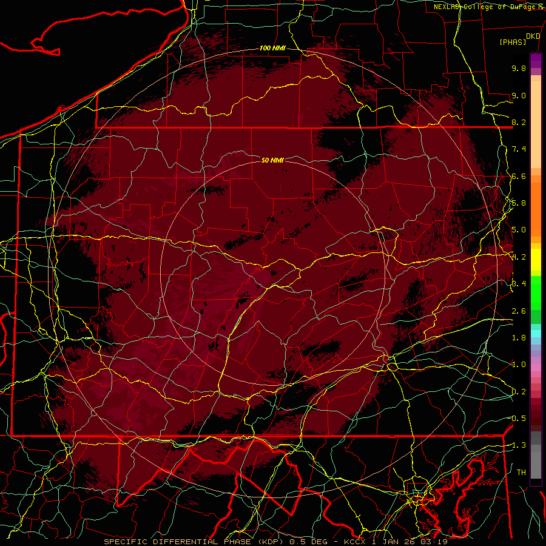Click the purple top swatch of color bar
546x546 pixels.
536,61
